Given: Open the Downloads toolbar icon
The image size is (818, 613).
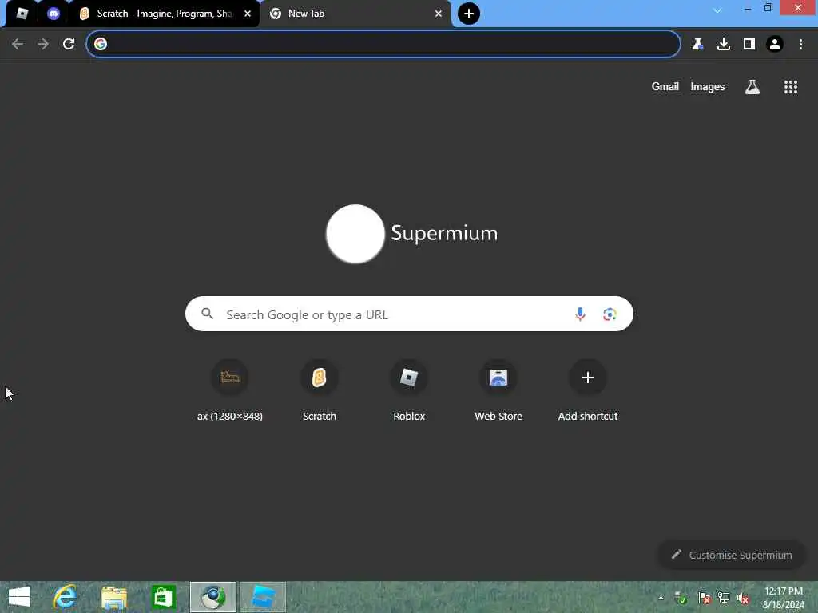Looking at the screenshot, I should click(x=723, y=44).
